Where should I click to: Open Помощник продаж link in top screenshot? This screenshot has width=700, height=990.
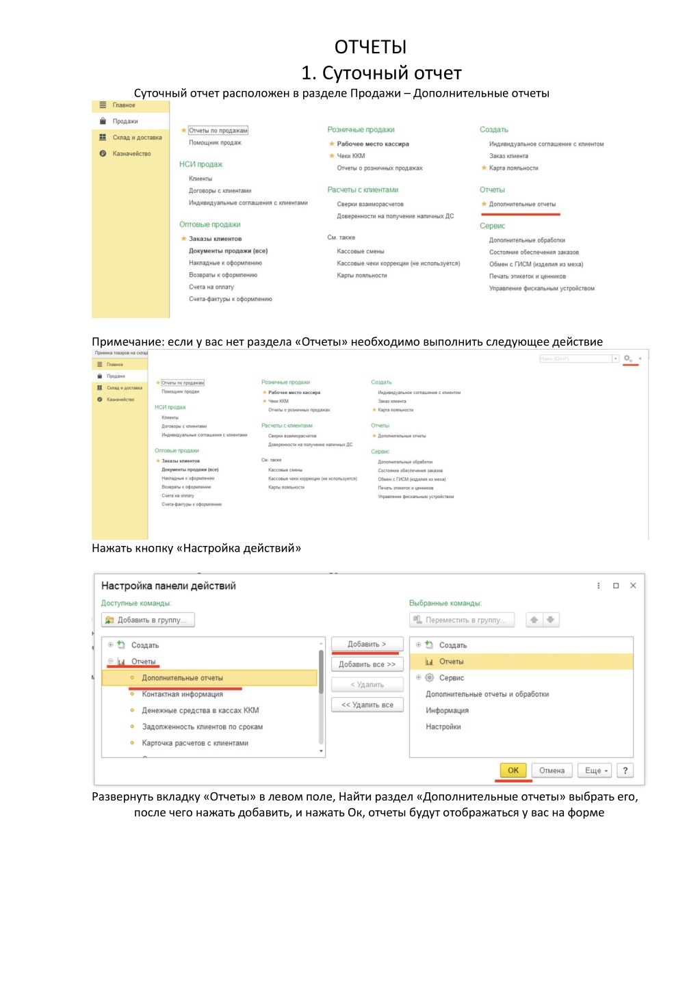point(215,143)
